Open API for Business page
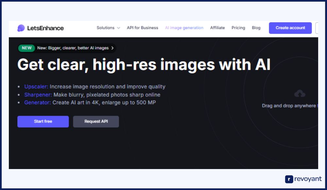 143,28
